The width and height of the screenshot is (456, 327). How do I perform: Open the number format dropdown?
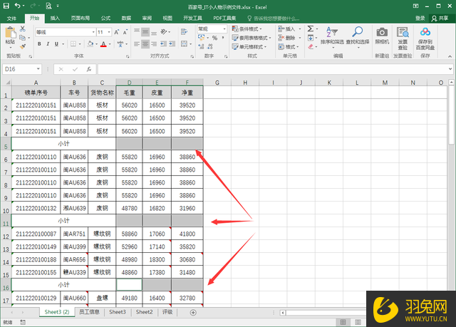tap(224, 28)
